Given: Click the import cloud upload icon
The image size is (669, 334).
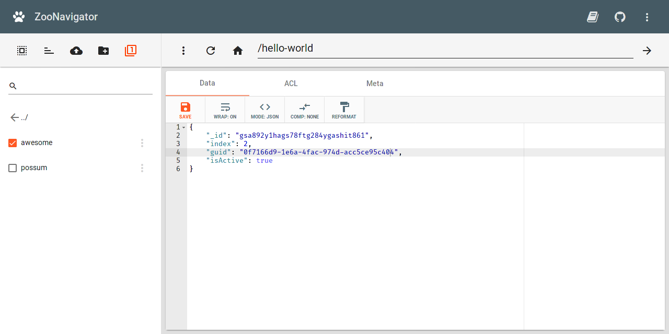Looking at the screenshot, I should point(76,51).
